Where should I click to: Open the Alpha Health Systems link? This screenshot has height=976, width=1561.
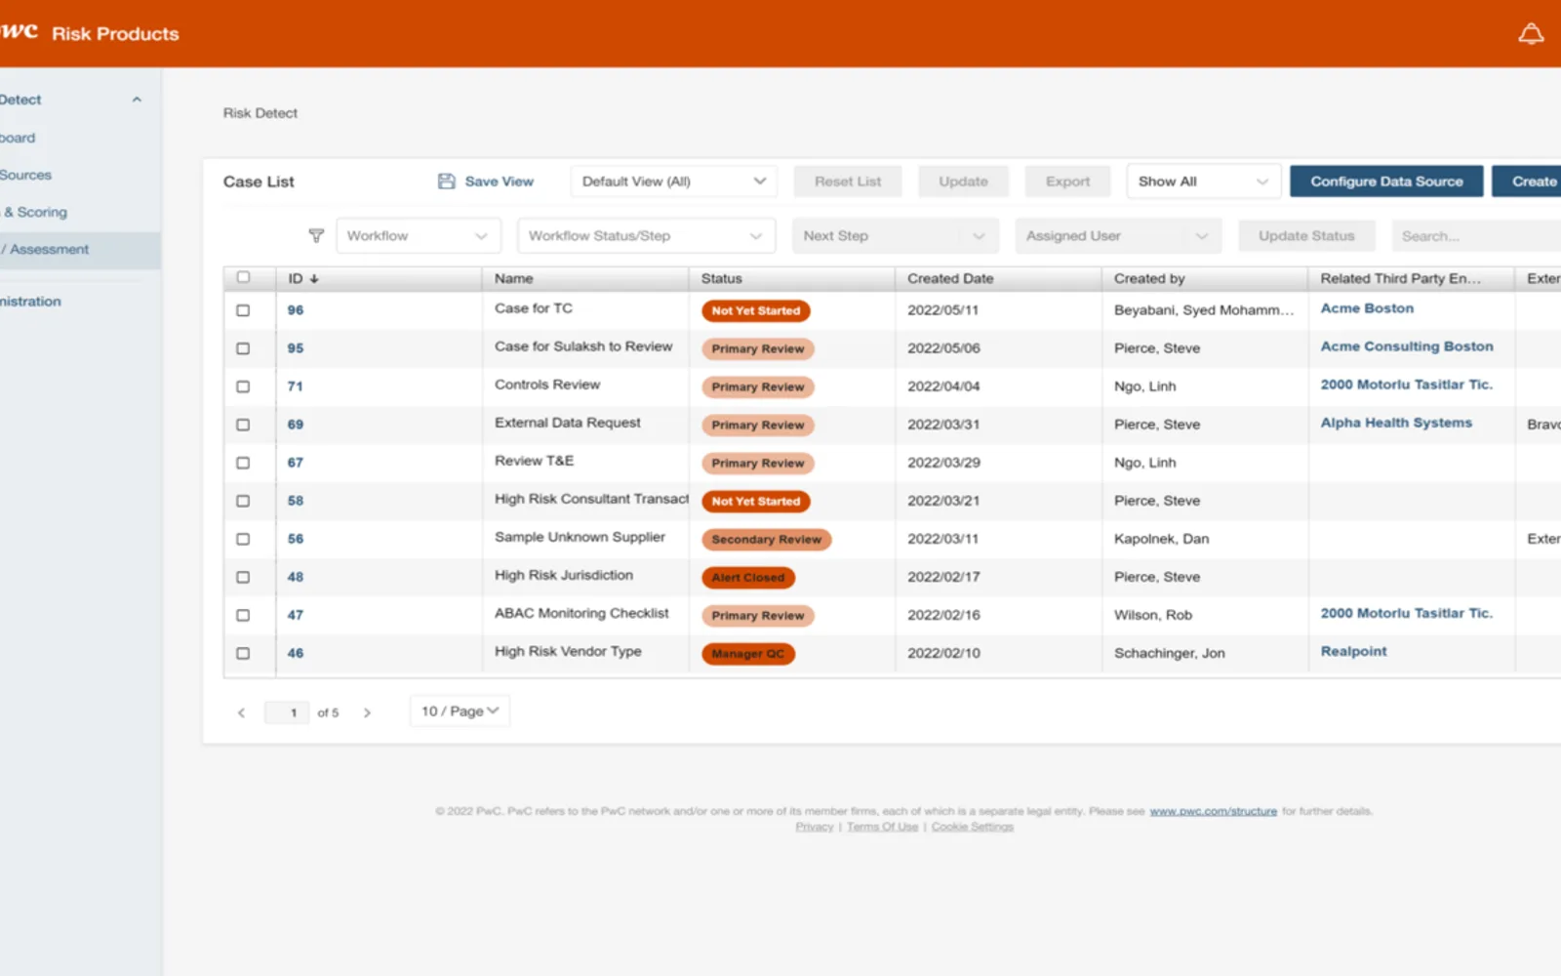click(1396, 423)
